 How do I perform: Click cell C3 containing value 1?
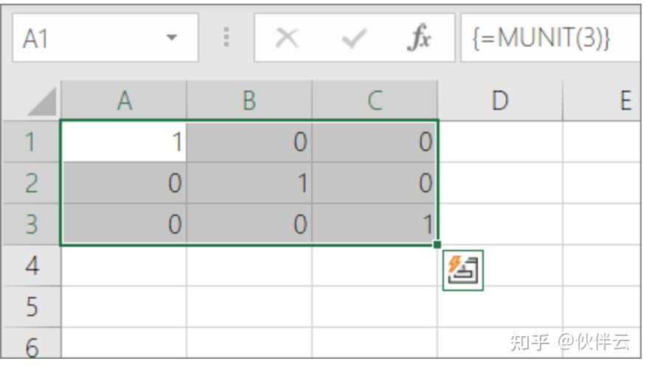(375, 224)
